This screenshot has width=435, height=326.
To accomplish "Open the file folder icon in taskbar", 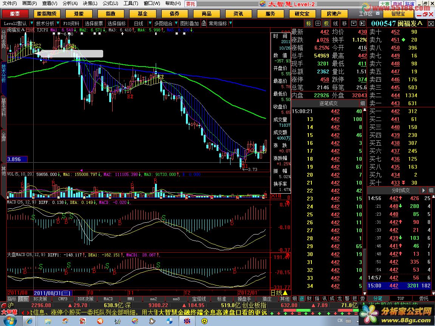I will pos(48,321).
